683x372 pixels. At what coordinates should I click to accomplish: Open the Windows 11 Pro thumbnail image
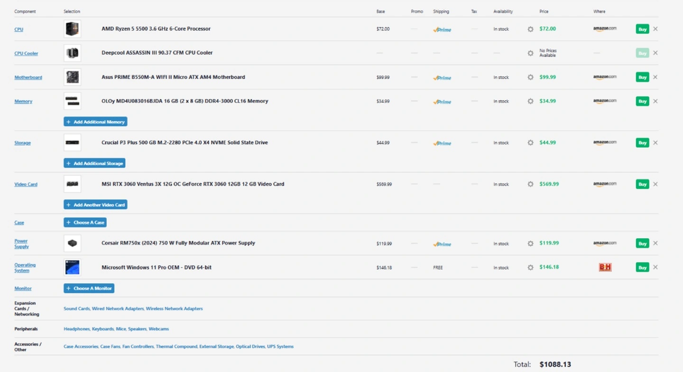[73, 268]
